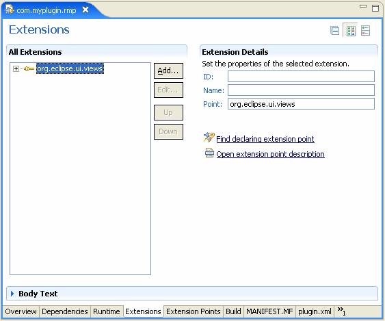The height and width of the screenshot is (321, 385).
Task: Switch to the Overview tab
Action: pyautogui.click(x=21, y=311)
